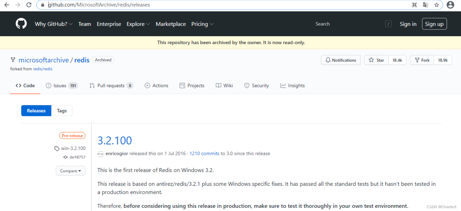Click the padlock site security icon
The image size is (461, 211).
click(x=43, y=5)
